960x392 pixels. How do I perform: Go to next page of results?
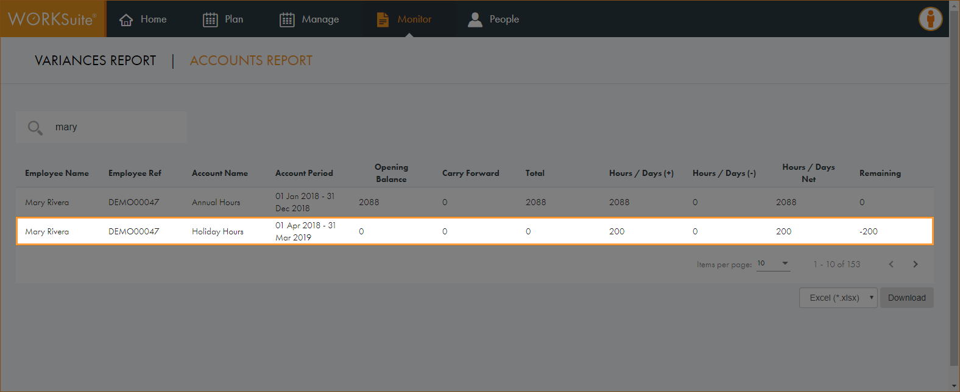pos(915,264)
